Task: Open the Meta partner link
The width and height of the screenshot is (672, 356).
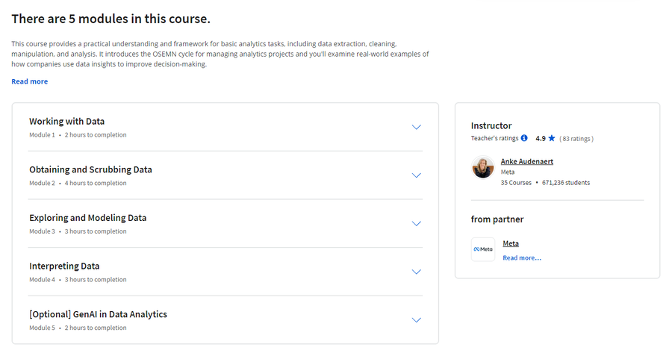Action: coord(511,243)
